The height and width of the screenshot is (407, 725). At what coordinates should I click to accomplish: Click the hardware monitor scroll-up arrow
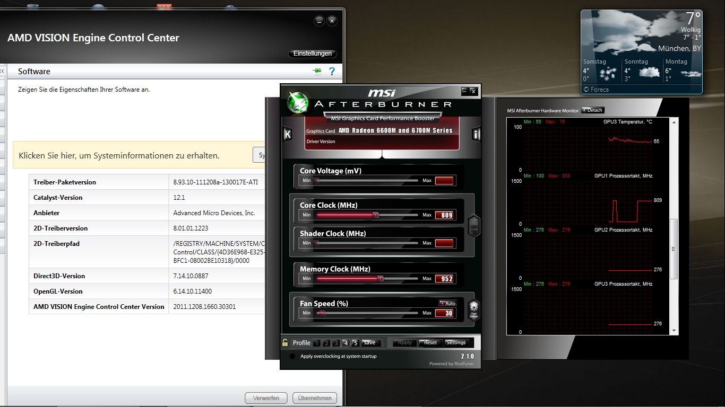point(674,122)
